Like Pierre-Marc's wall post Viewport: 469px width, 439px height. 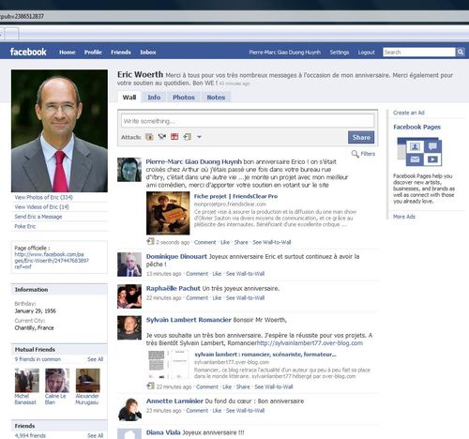point(225,242)
